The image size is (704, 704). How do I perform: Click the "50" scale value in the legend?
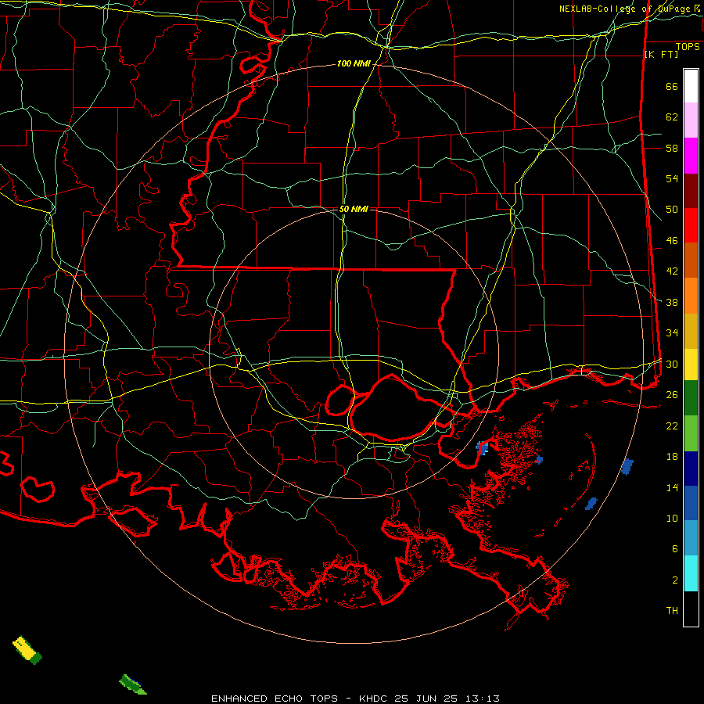(672, 210)
